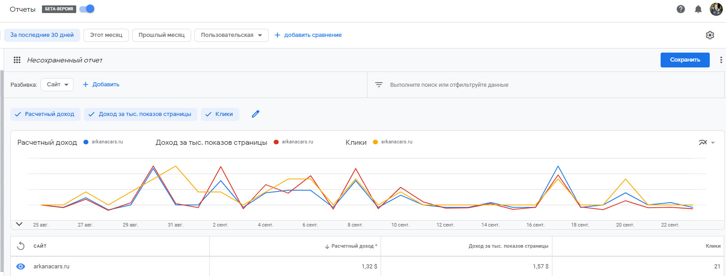Select the Этот месяц date tab

coord(106,35)
